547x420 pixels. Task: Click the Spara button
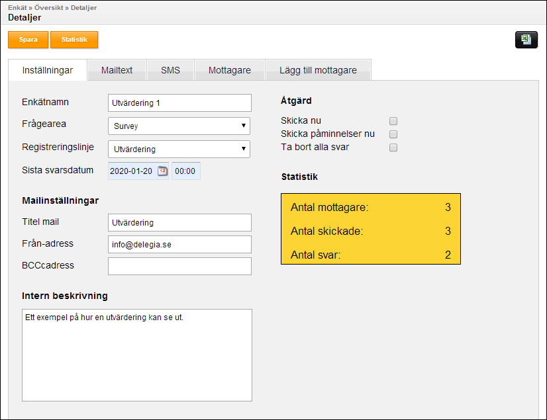(28, 40)
